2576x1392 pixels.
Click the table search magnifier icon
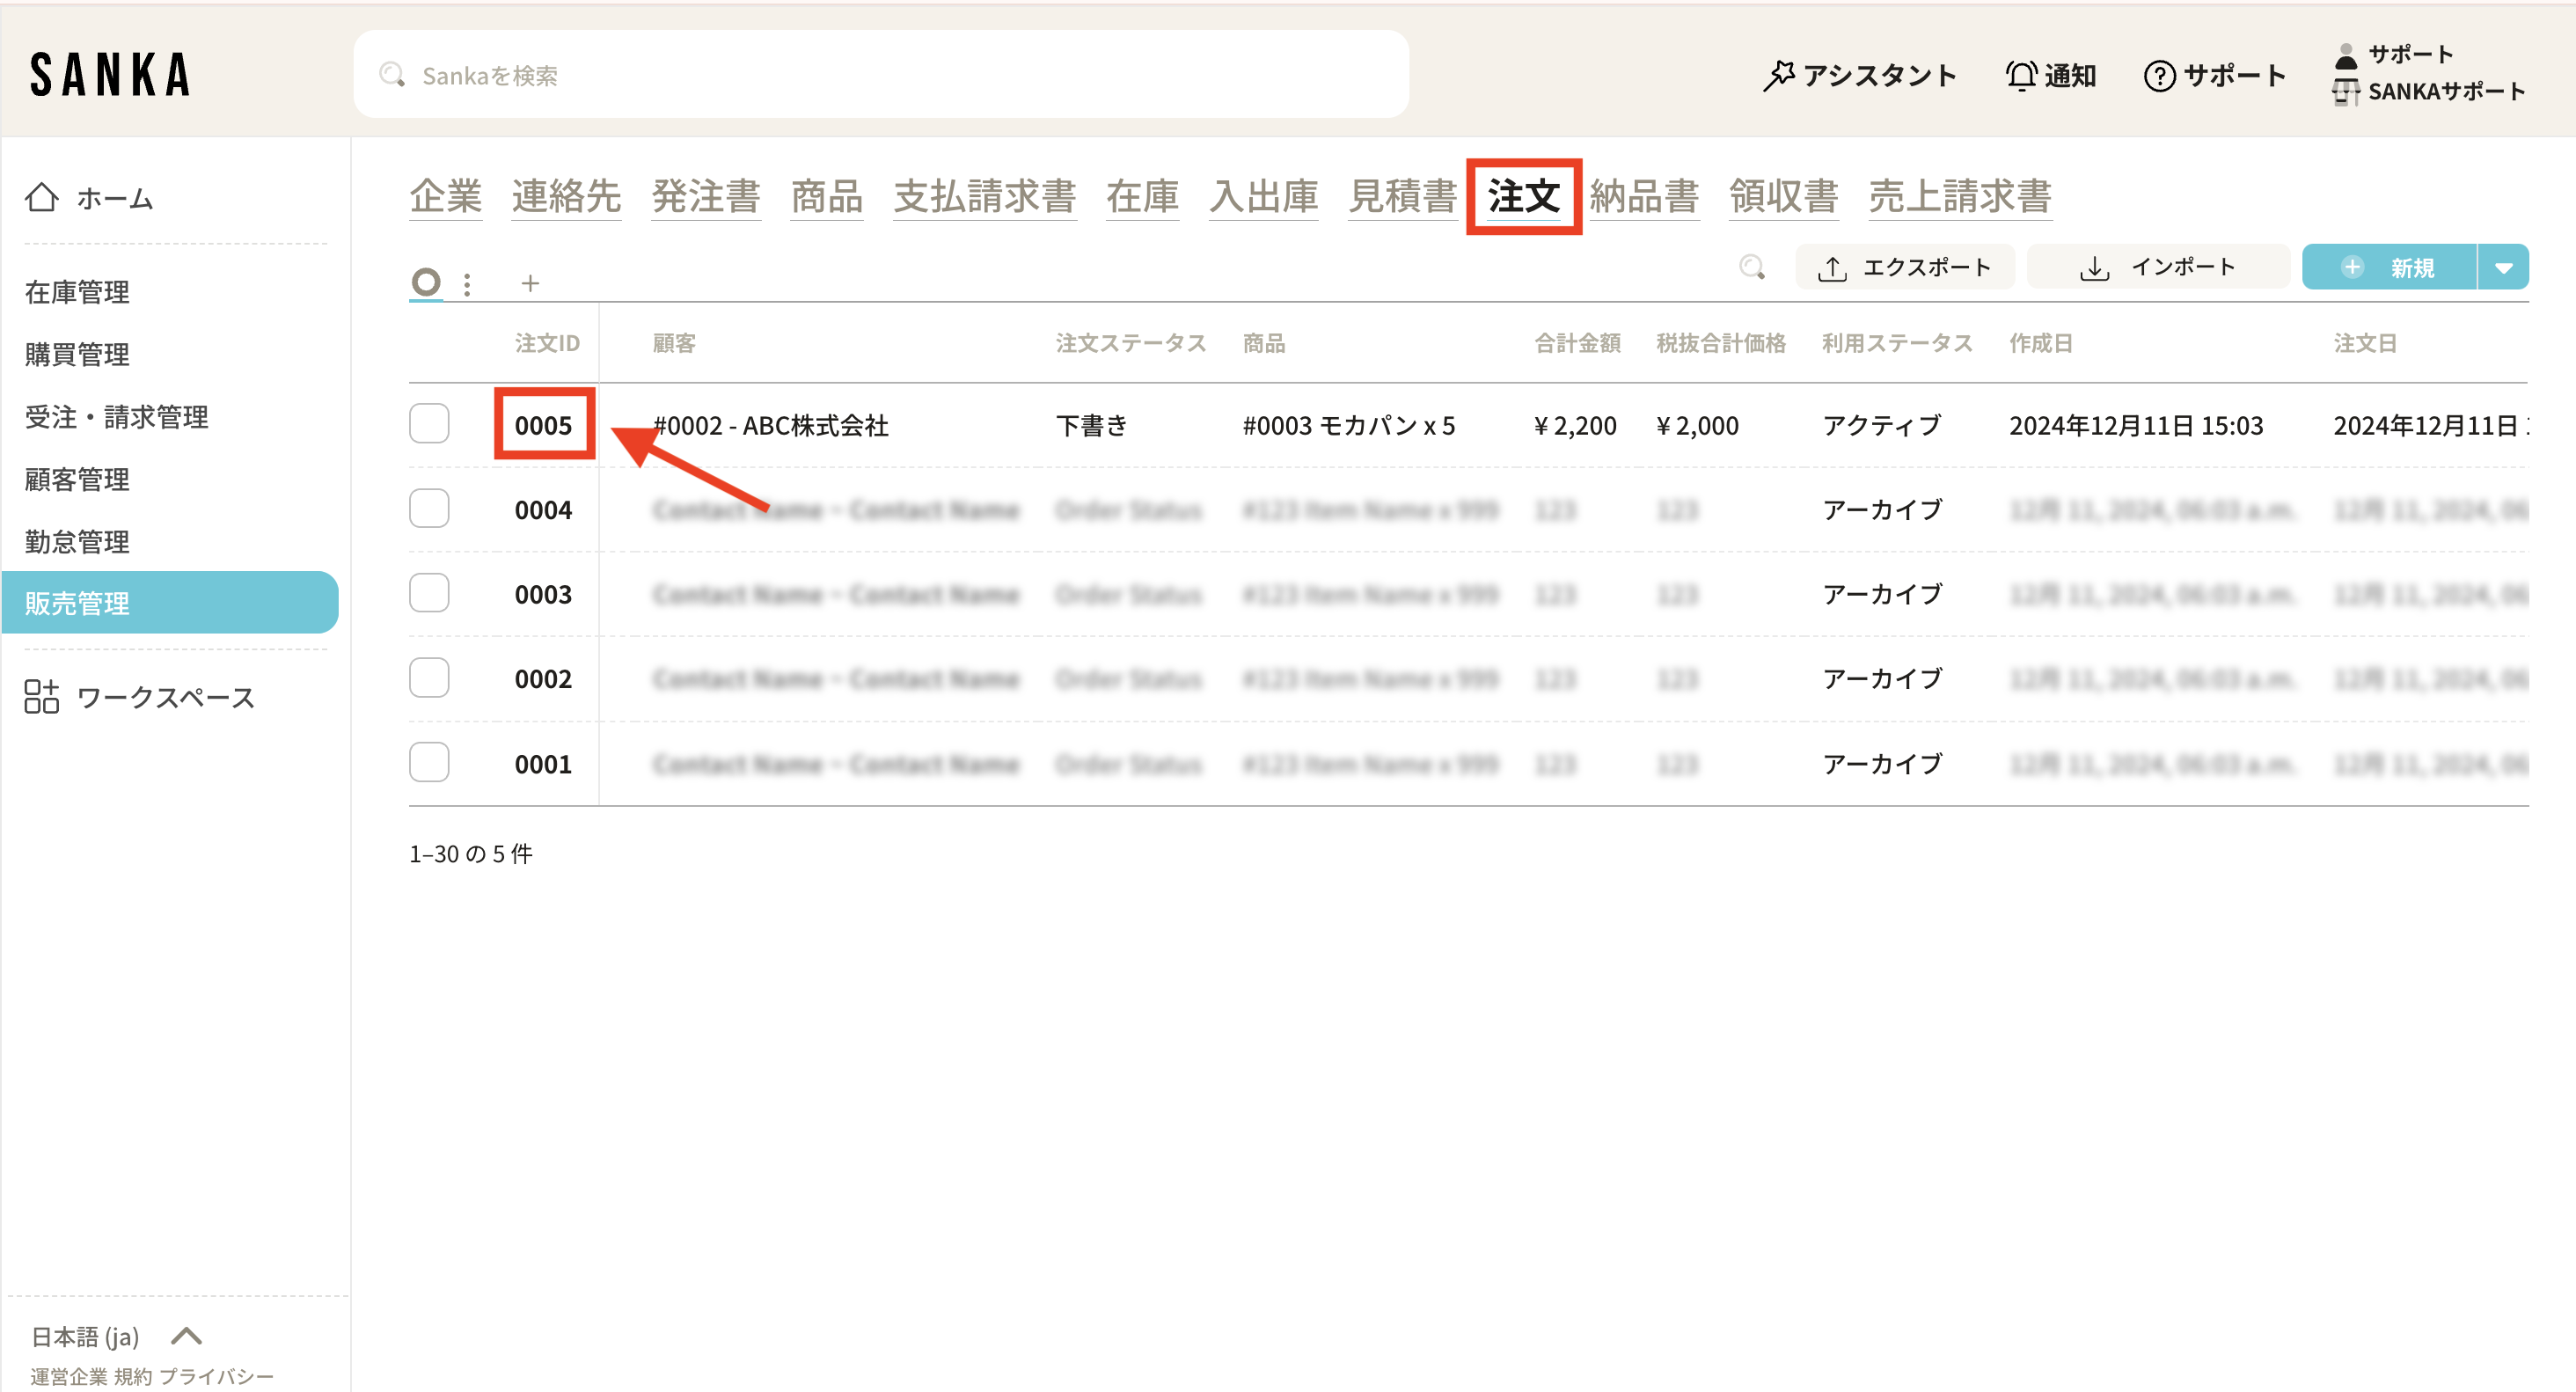1751,267
